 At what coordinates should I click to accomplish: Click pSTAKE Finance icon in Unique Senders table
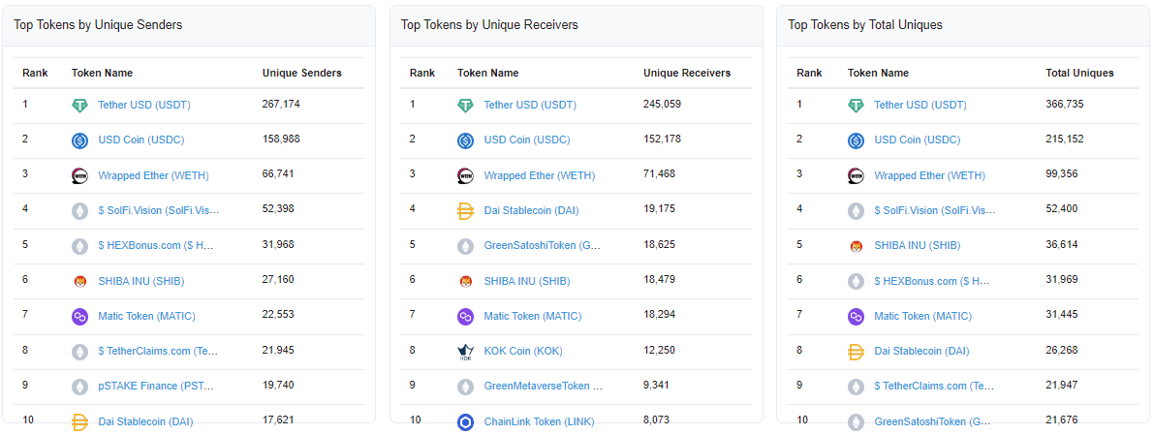coord(79,387)
